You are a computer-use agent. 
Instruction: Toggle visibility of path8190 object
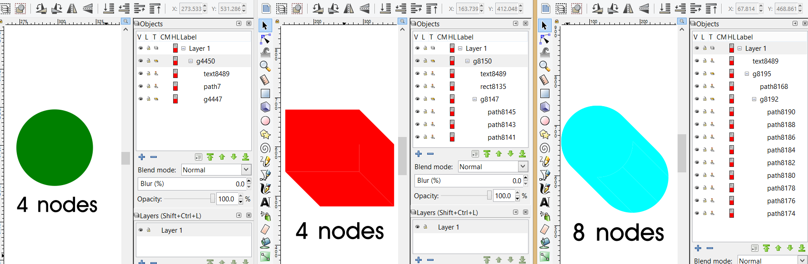point(697,112)
